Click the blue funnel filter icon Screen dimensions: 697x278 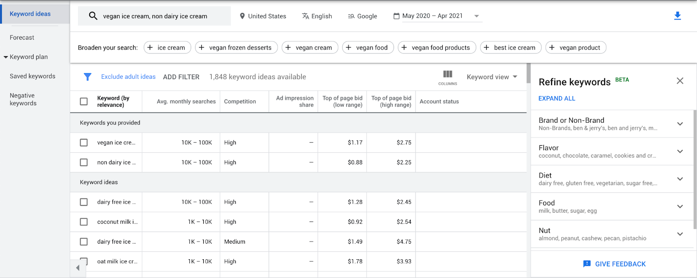(88, 77)
